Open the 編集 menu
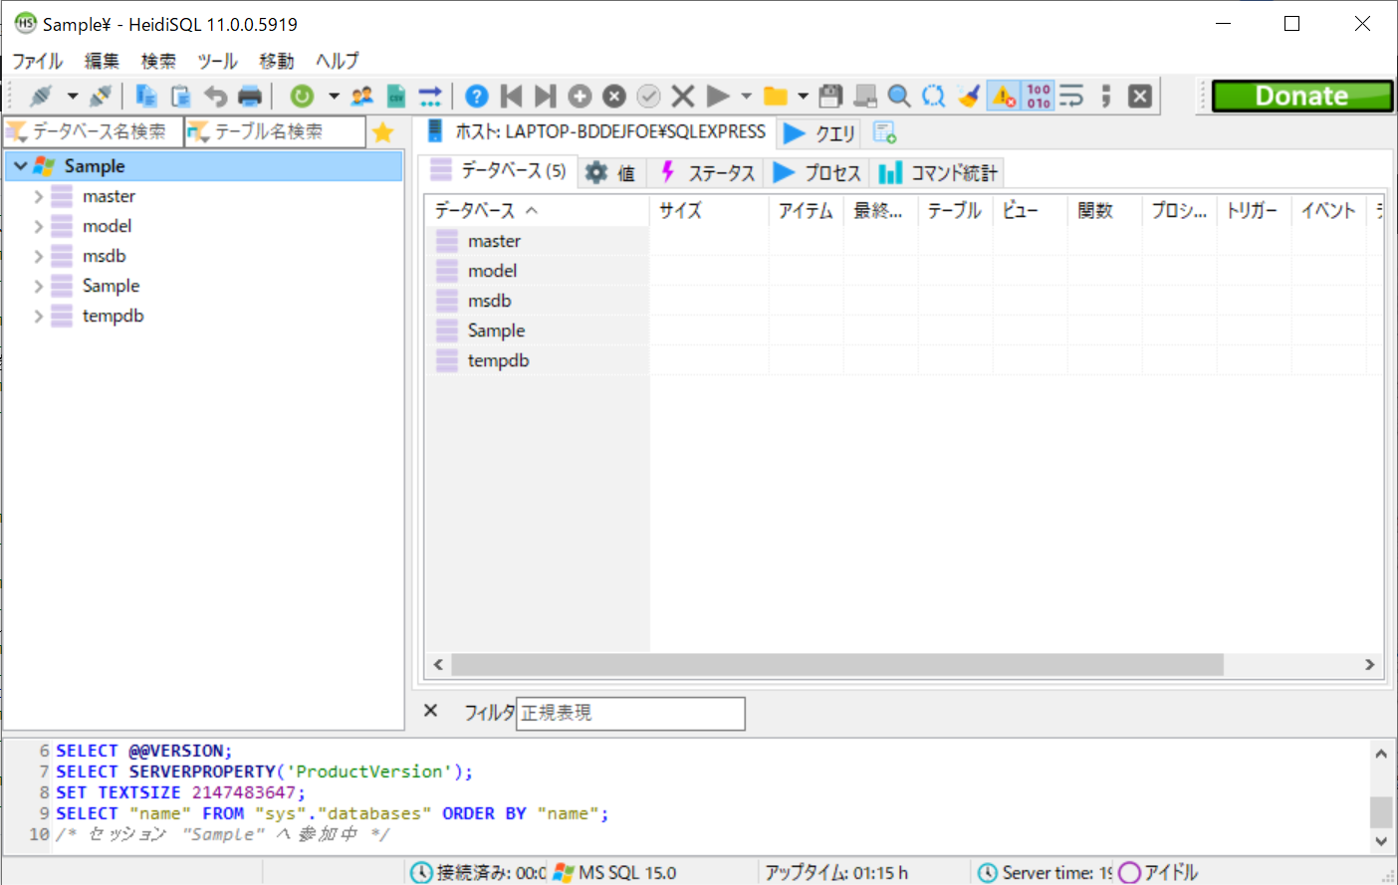Screen dimensions: 1398x885 [102, 61]
